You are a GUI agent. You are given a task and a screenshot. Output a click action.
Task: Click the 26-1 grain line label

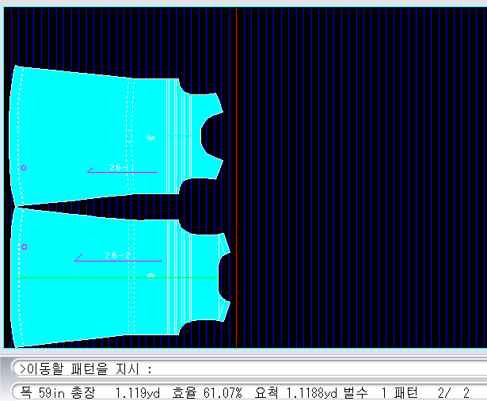point(119,168)
